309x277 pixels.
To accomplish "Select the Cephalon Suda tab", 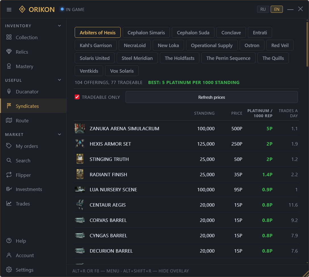I will click(193, 32).
